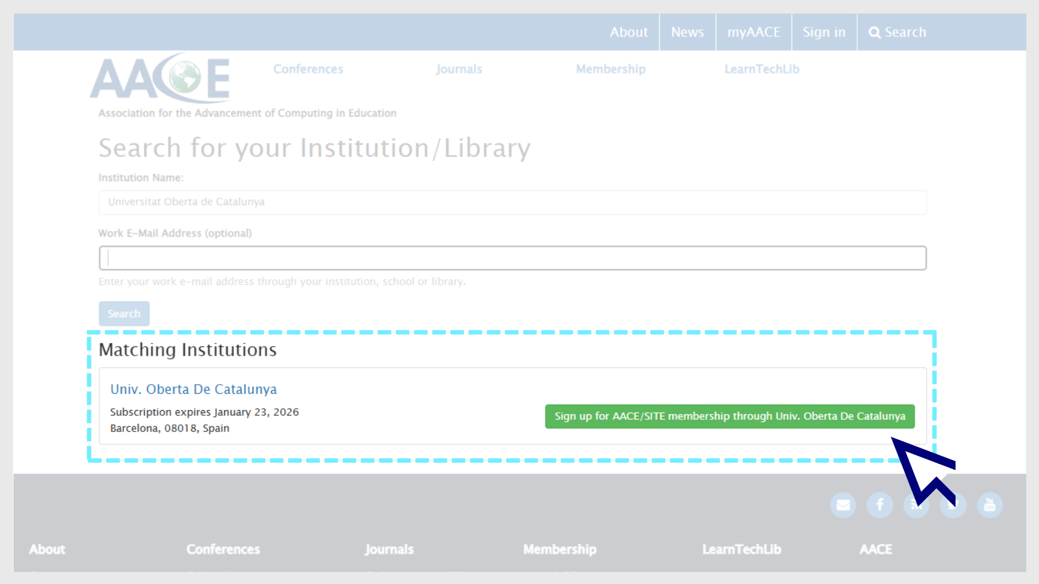
Task: Click the footer LearnTechLib heading
Action: coord(742,549)
